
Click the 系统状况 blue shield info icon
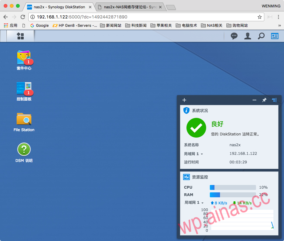pos(186,110)
